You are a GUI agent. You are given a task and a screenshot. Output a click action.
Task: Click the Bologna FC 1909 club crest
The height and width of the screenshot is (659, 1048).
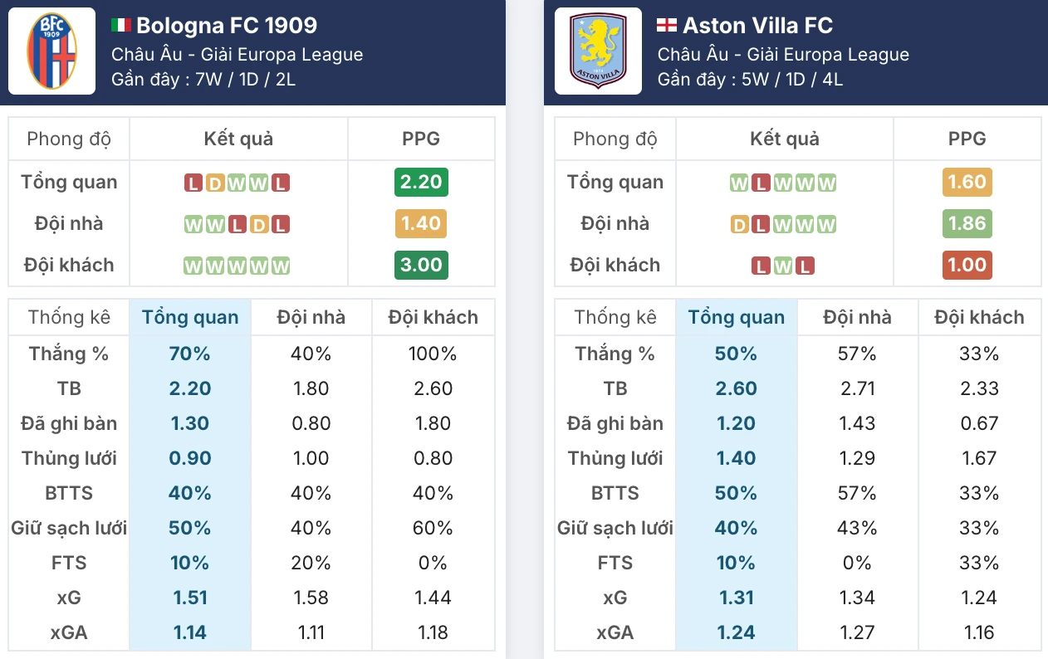pyautogui.click(x=51, y=51)
